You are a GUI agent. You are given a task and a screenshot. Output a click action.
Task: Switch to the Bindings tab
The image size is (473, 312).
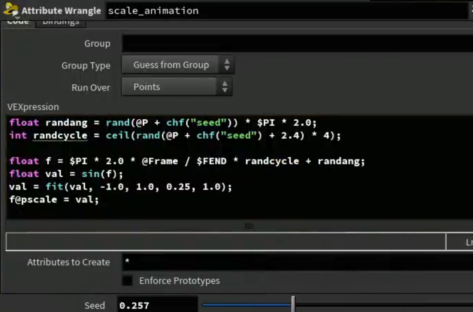(61, 22)
